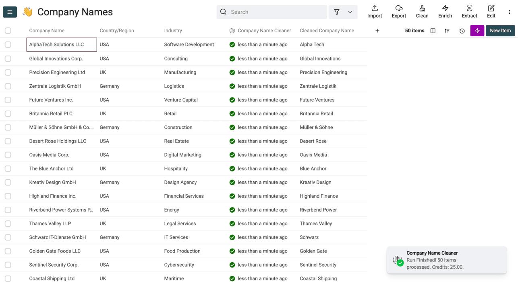Open the run history clock icon
The height and width of the screenshot is (282, 518).
(x=462, y=30)
